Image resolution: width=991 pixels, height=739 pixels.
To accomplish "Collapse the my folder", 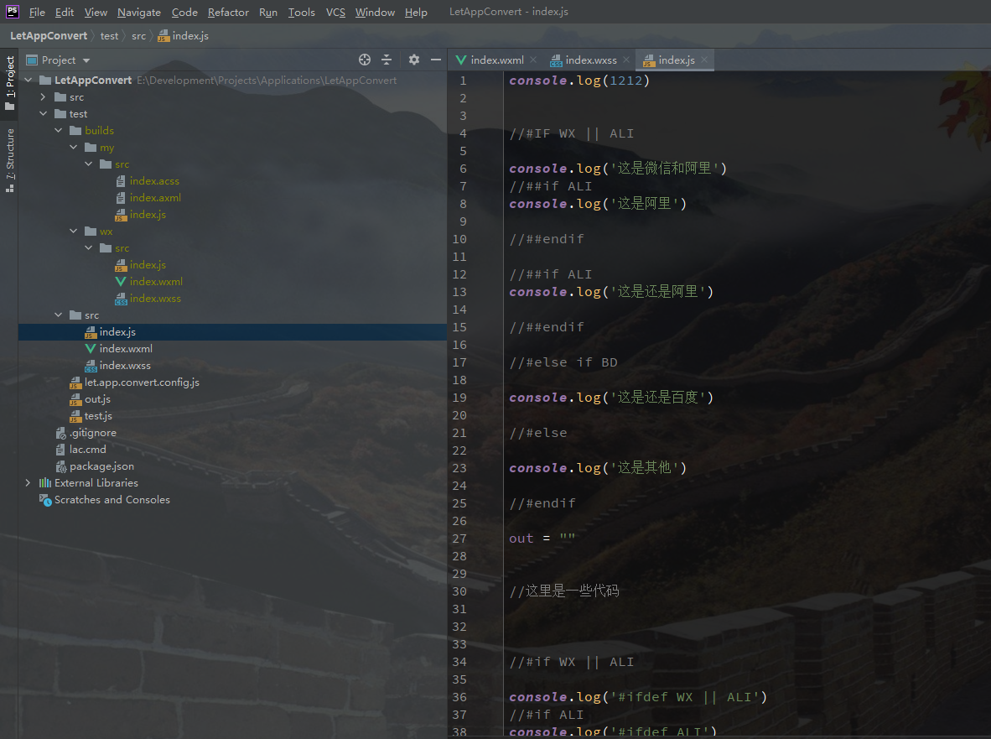I will coord(73,148).
